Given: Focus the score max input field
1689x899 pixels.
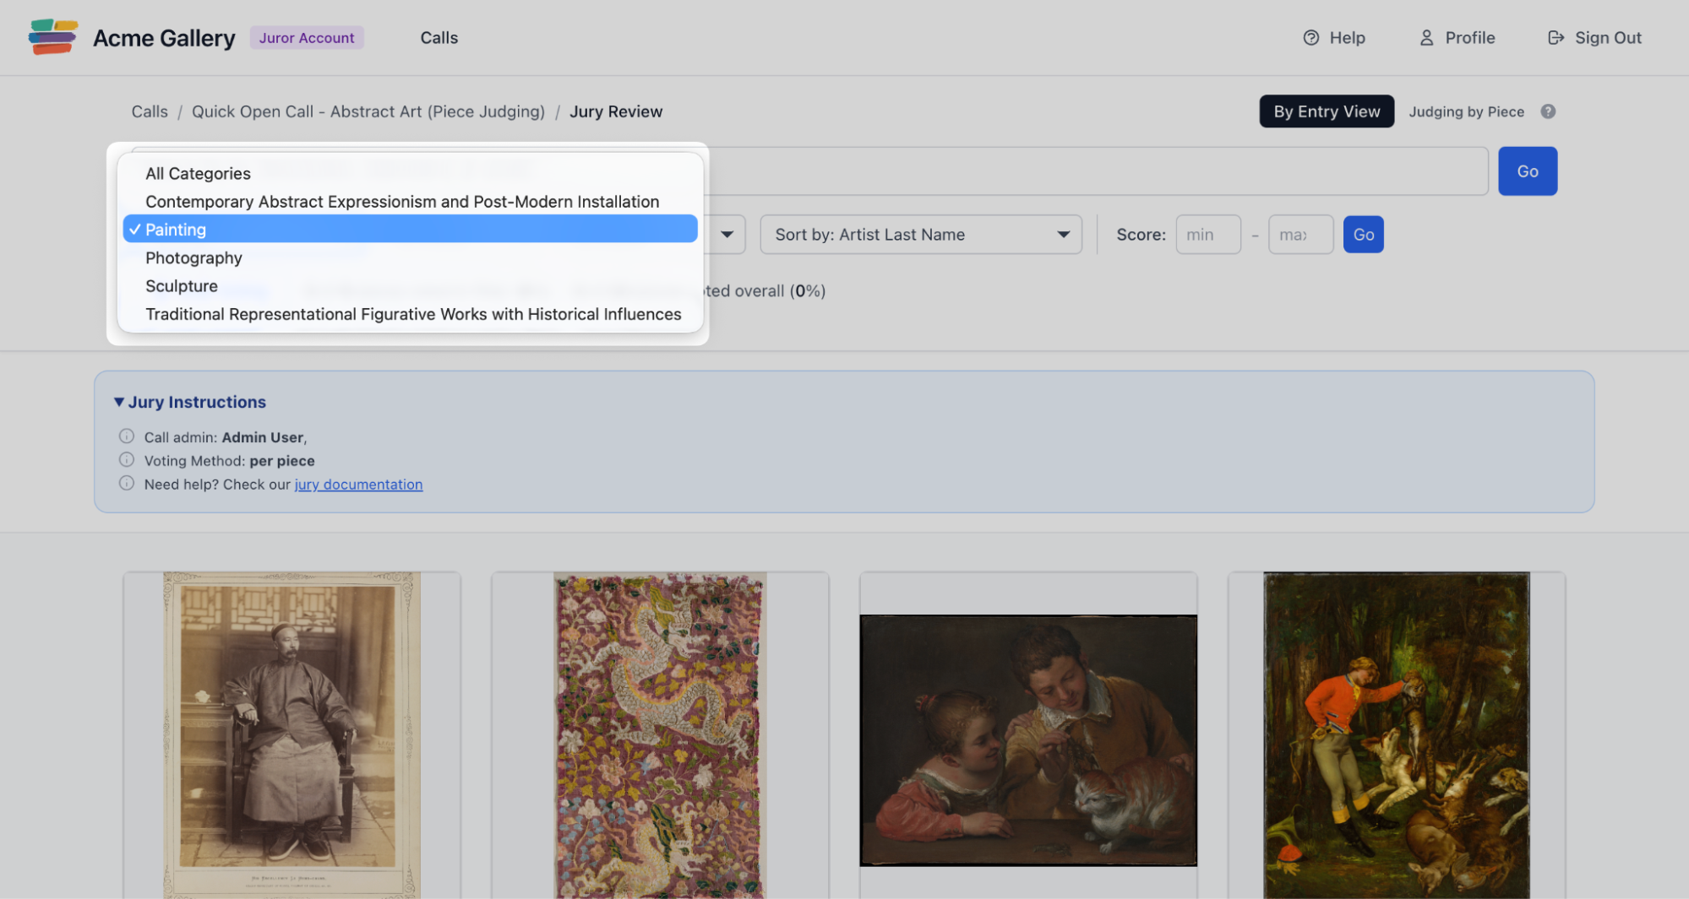Looking at the screenshot, I should [x=1300, y=235].
